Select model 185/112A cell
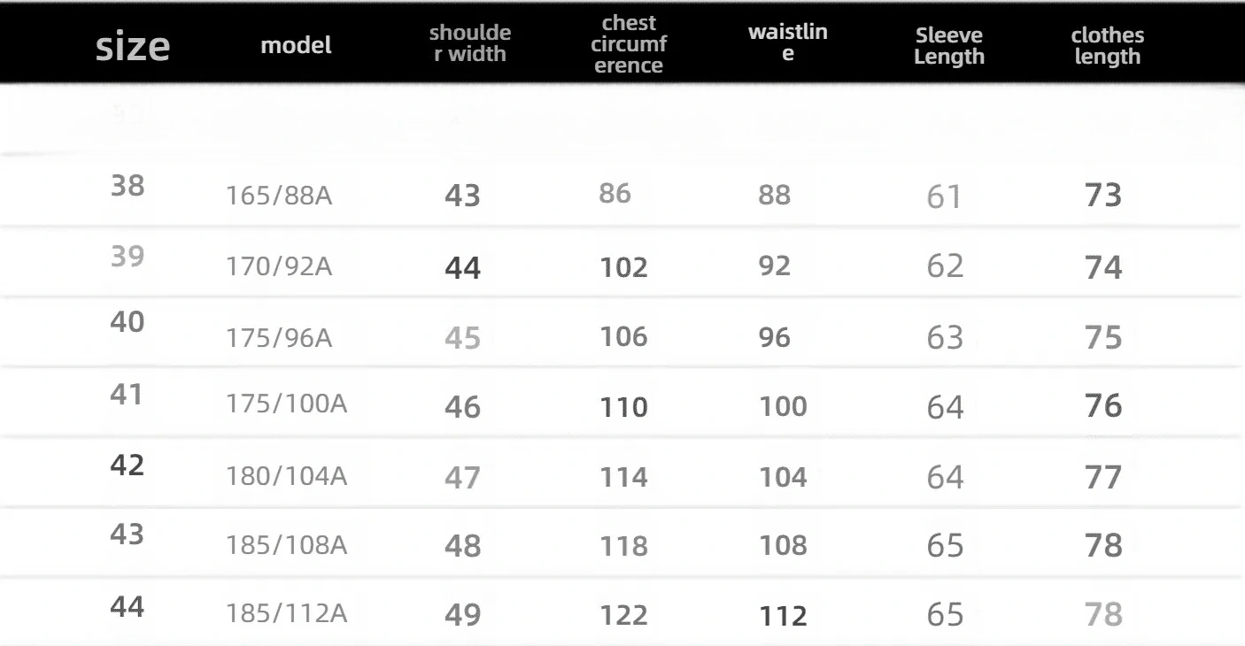The image size is (1245, 646). (286, 614)
